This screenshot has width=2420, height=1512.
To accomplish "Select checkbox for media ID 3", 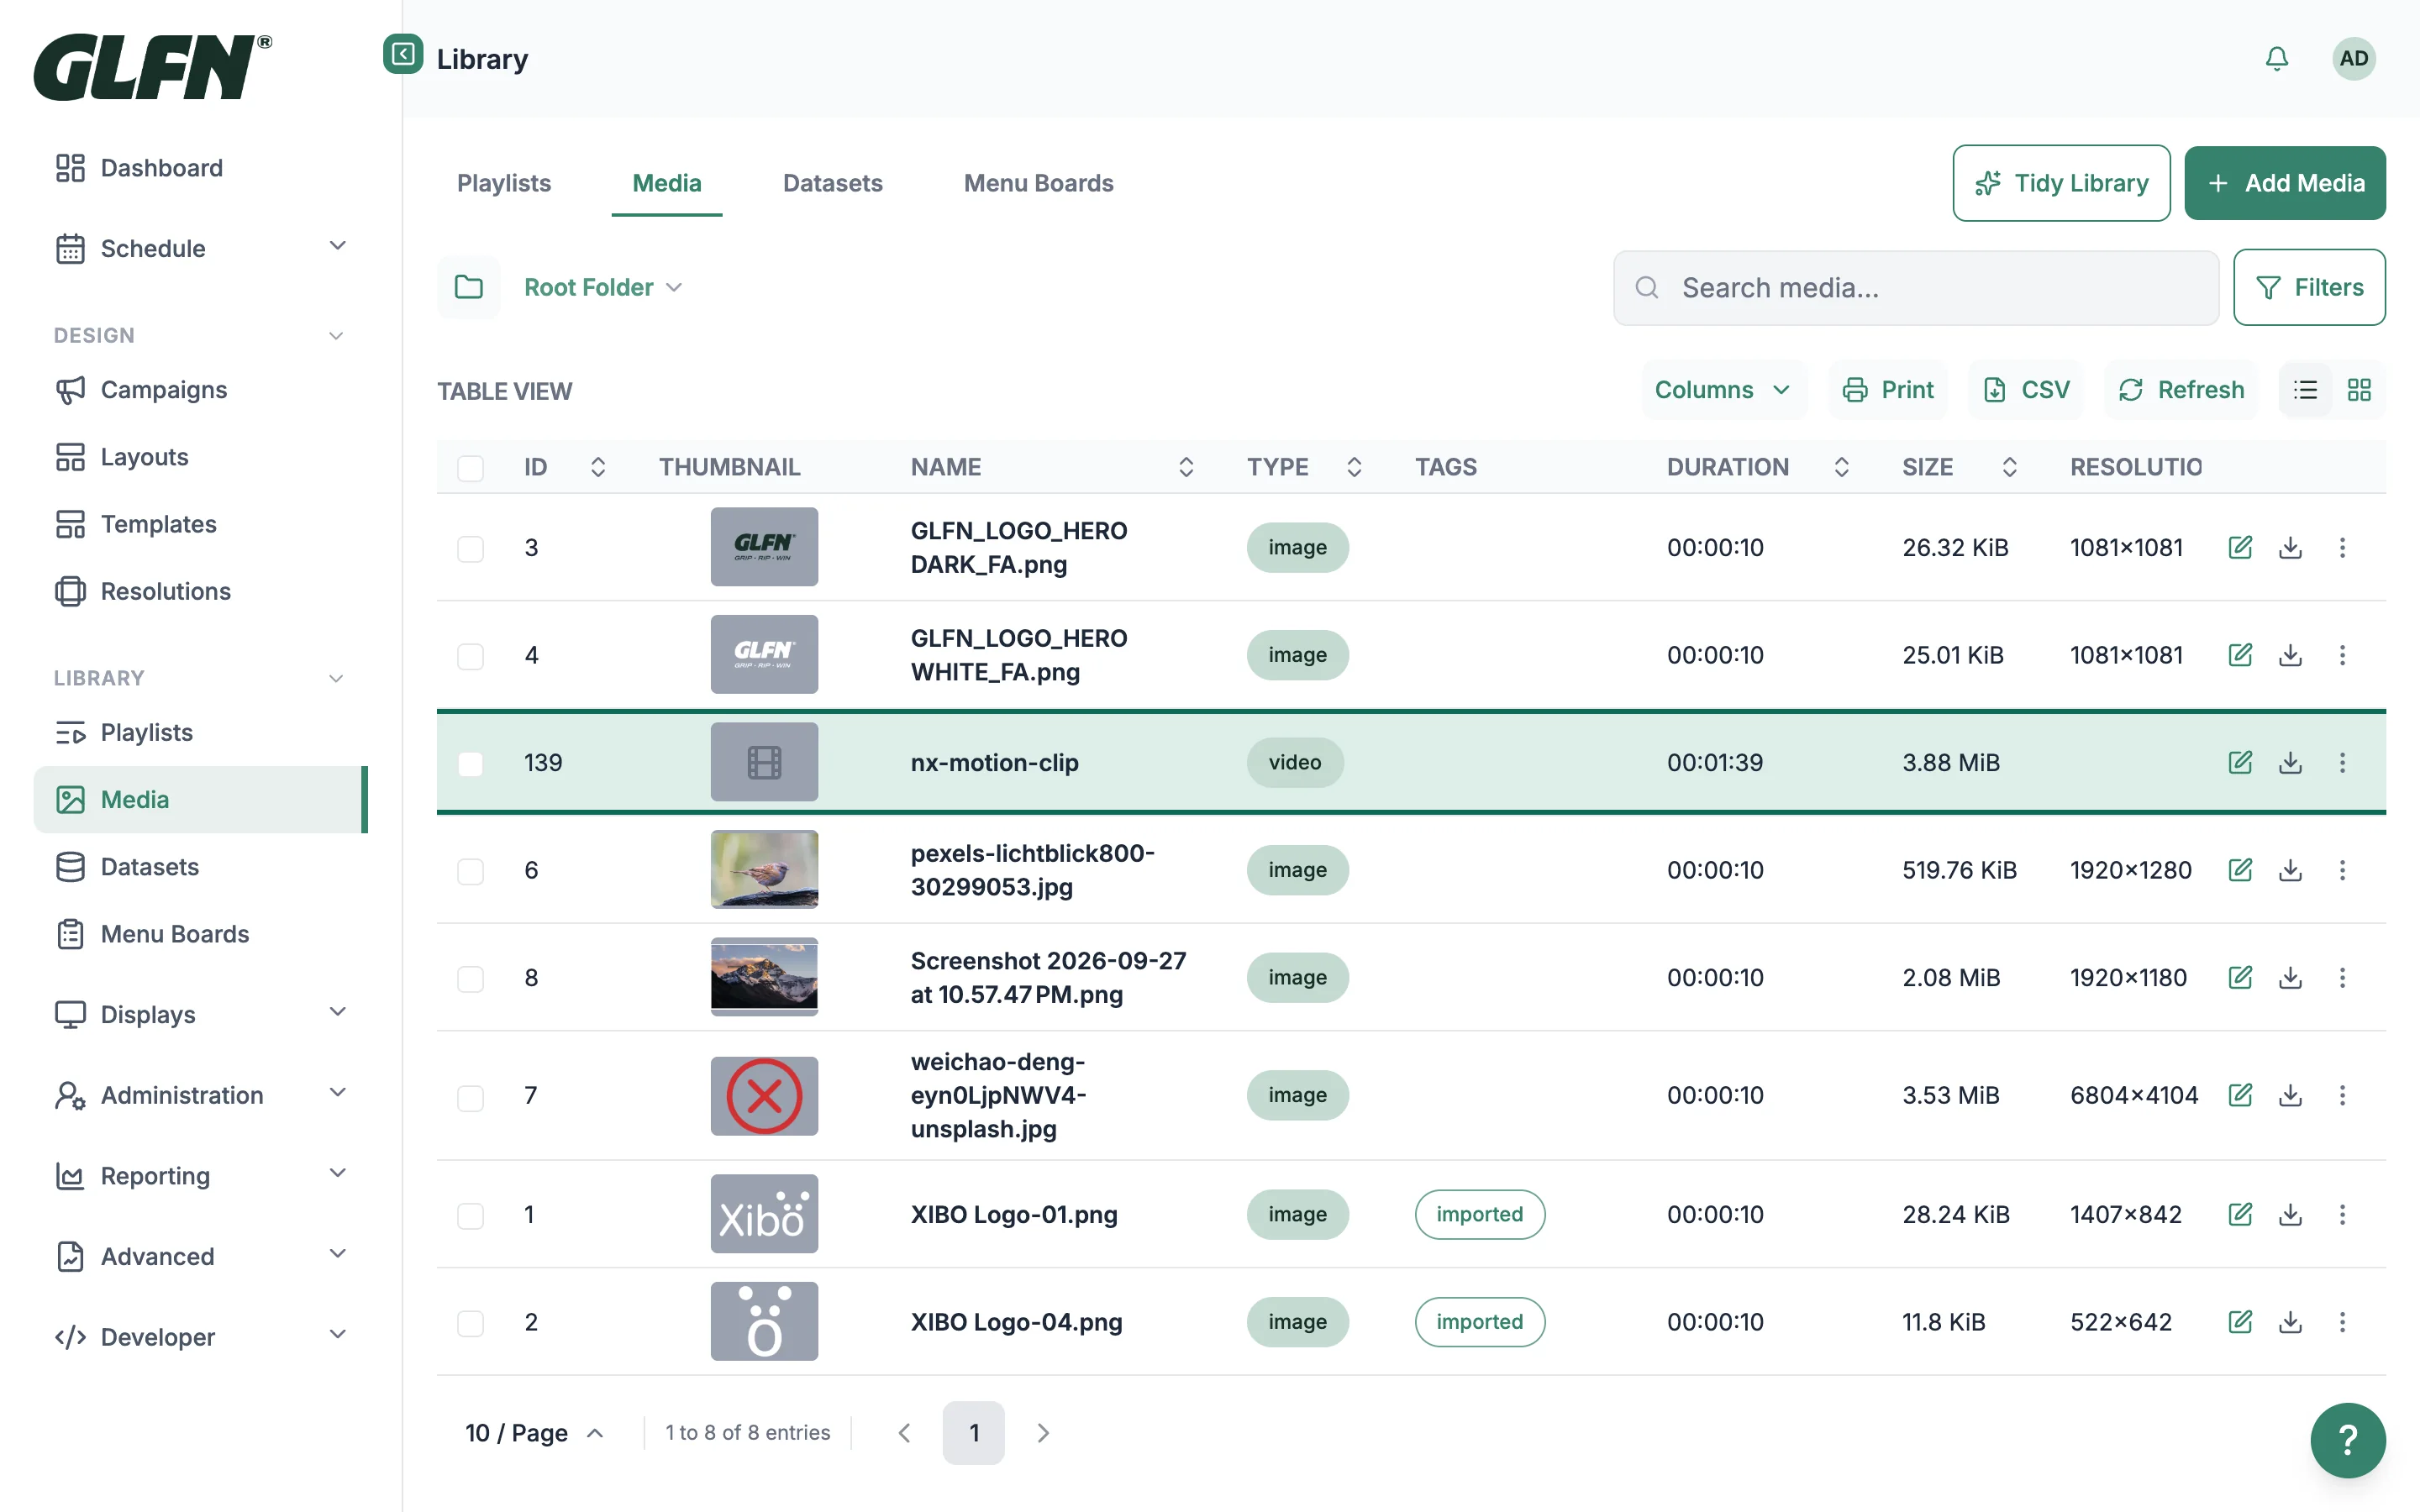I will 470,549.
